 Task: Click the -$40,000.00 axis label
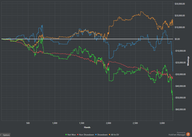180,86
